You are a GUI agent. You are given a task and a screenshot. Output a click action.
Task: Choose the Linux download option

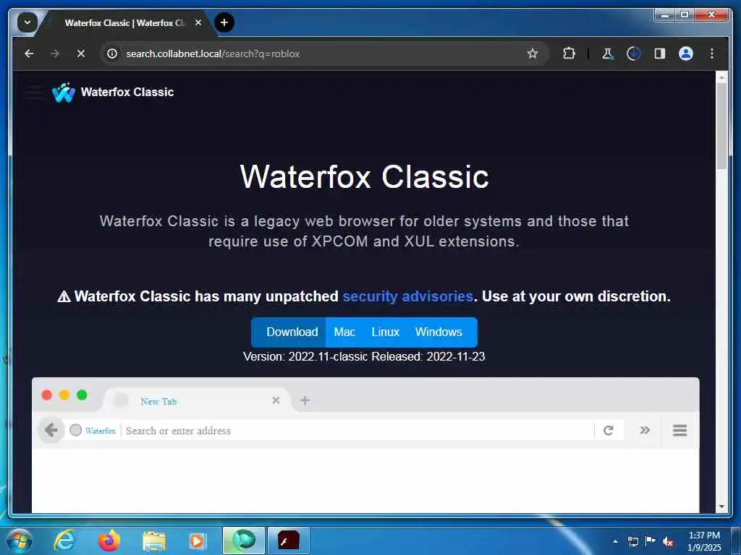[x=385, y=332]
